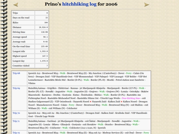Select the Rides value 104
Viewport: 179px width, 134px height.
[x=46, y=22]
